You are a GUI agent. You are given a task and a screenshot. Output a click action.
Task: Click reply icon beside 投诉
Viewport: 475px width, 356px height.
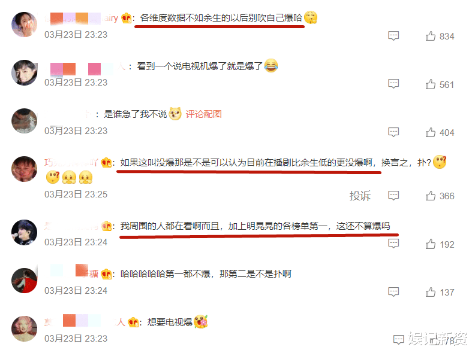coord(393,196)
